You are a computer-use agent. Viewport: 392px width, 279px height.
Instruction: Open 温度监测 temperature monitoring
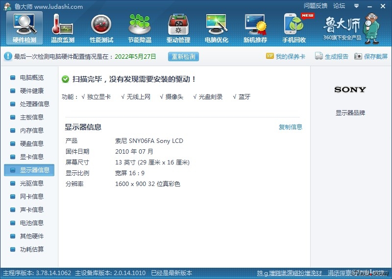tap(63, 28)
